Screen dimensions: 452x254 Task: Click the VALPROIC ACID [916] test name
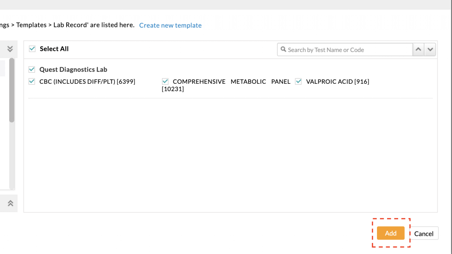(337, 81)
